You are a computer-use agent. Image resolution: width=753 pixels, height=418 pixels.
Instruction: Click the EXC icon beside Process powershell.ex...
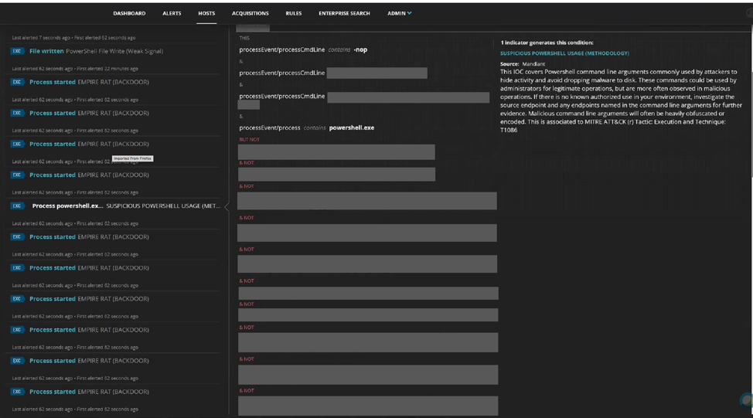click(17, 206)
